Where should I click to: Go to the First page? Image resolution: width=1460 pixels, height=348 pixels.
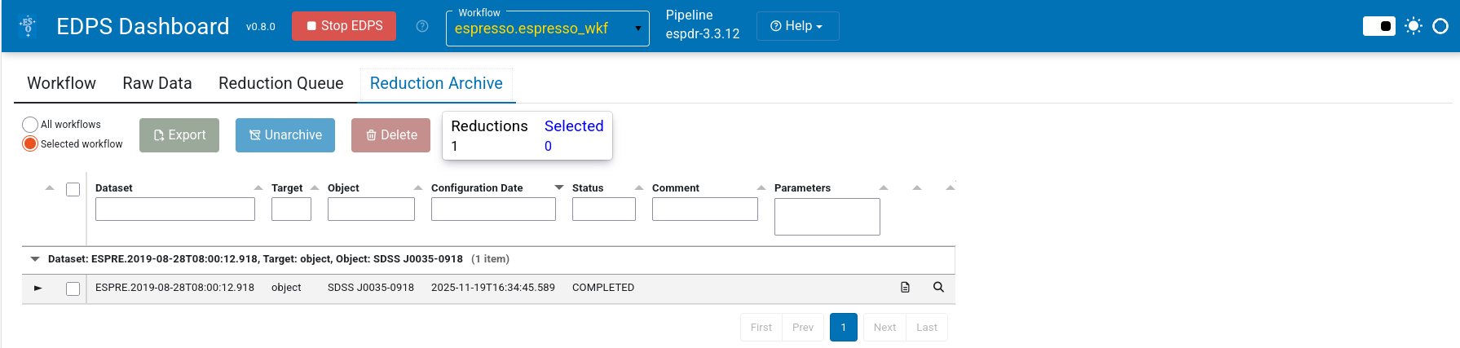[761, 328]
